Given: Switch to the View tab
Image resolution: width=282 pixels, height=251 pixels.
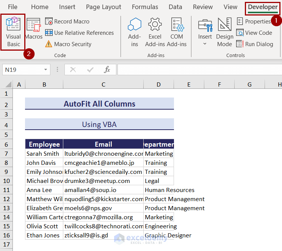Looking at the screenshot, I should pos(230,7).
